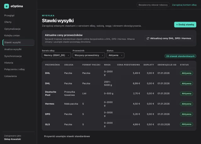Click Aktywna status badge in DPD row
The width and height of the screenshot is (201, 144).
coord(186,114)
